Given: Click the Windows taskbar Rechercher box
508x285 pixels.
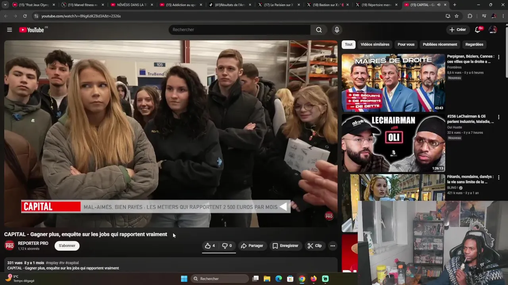Looking at the screenshot, I should [219, 279].
